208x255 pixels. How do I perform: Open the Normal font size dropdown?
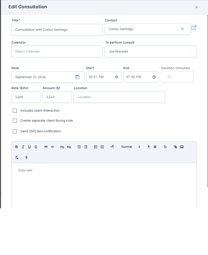(x=131, y=147)
